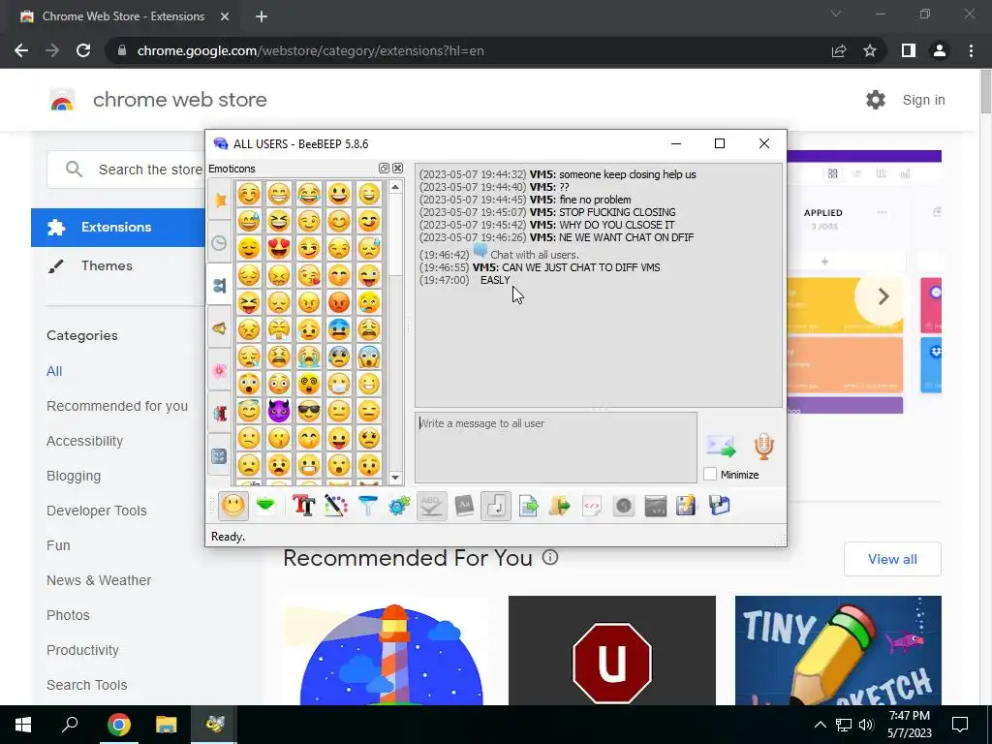Click the code snippet </> icon
Viewport: 992px width, 744px height.
(592, 506)
